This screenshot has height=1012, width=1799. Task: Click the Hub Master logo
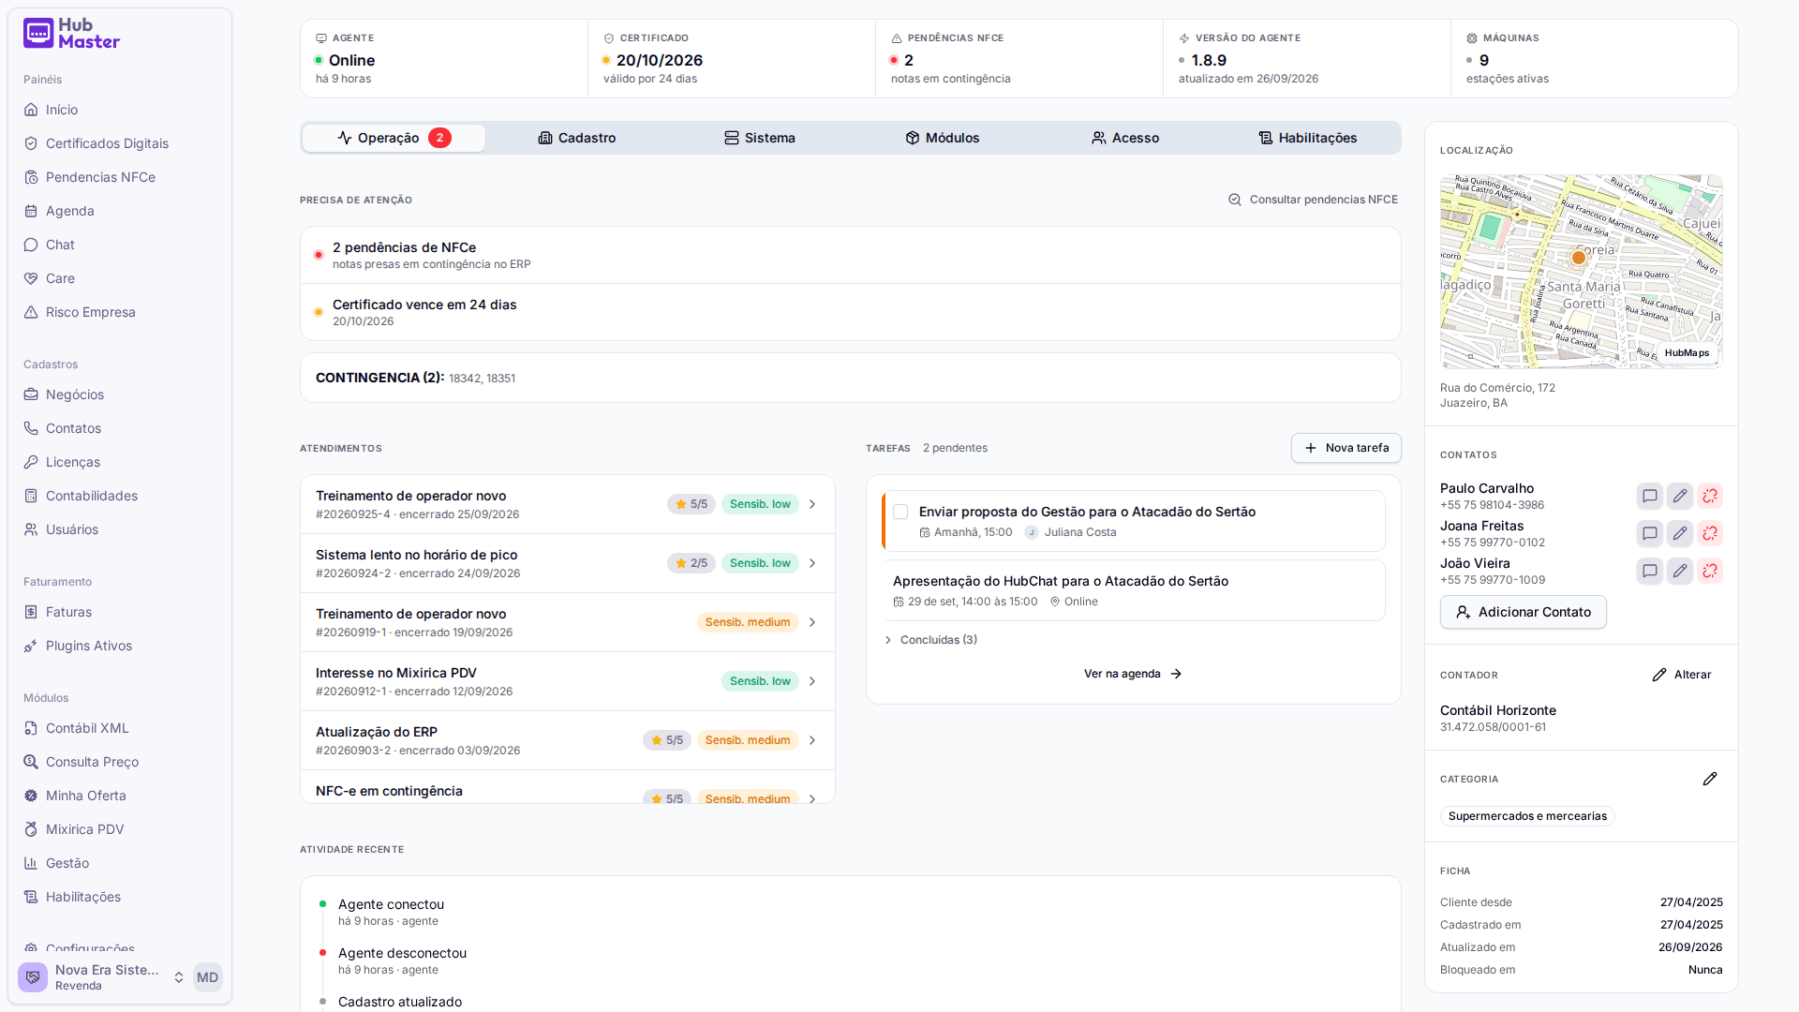(x=72, y=34)
